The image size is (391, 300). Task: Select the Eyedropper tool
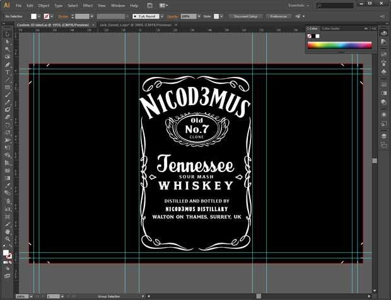[8, 185]
